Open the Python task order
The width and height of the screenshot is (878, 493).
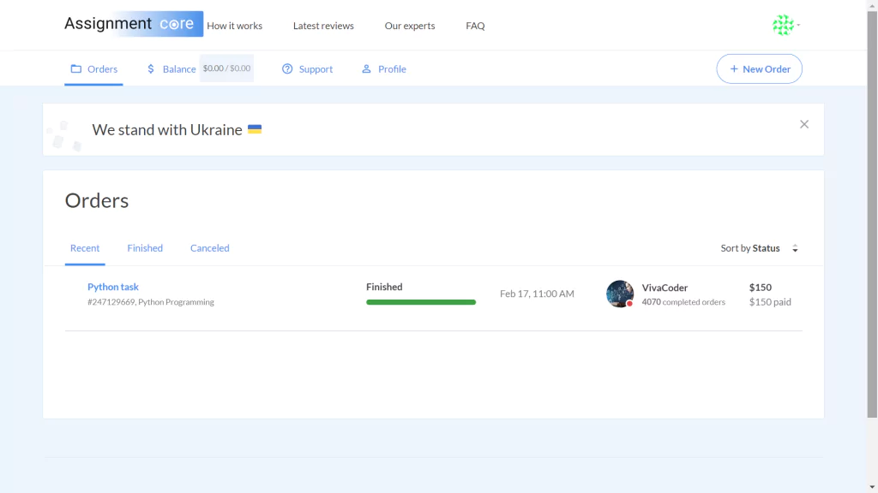[x=113, y=287]
